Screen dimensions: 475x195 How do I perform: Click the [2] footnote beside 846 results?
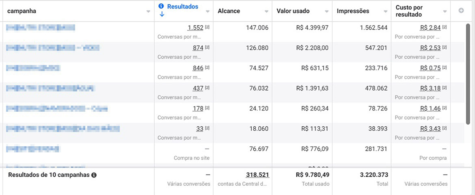pos(207,67)
